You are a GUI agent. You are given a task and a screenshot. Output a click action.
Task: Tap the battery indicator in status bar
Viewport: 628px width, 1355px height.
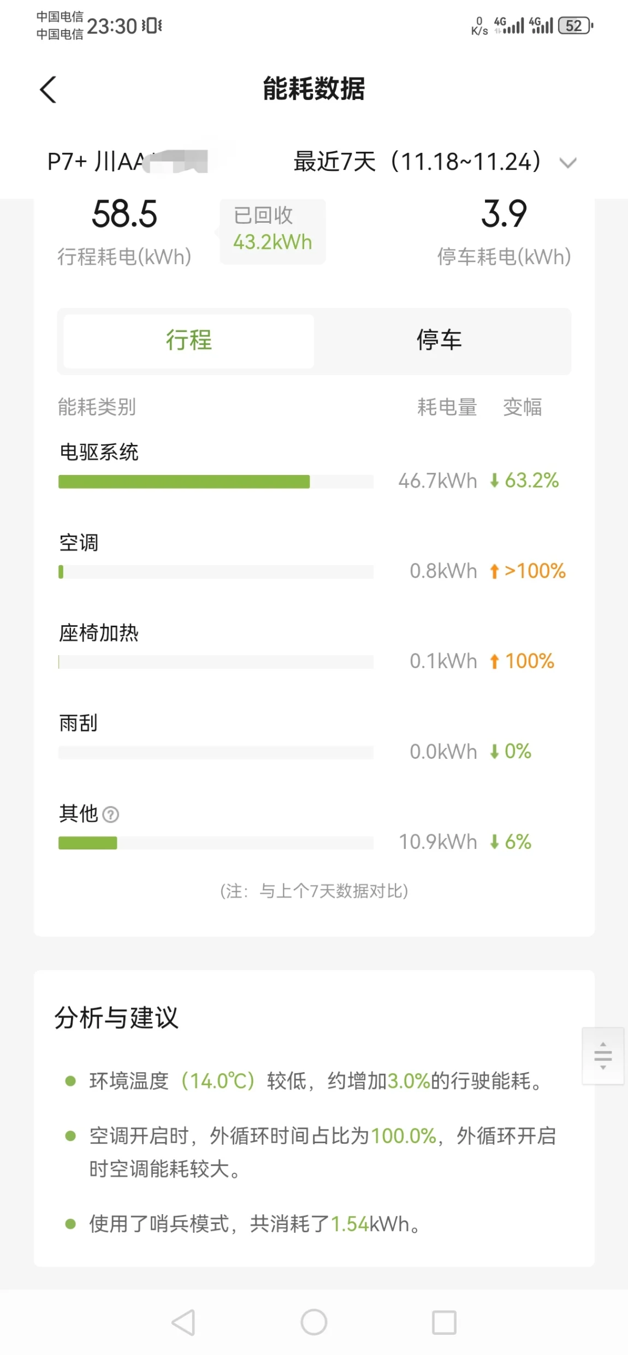tap(576, 26)
